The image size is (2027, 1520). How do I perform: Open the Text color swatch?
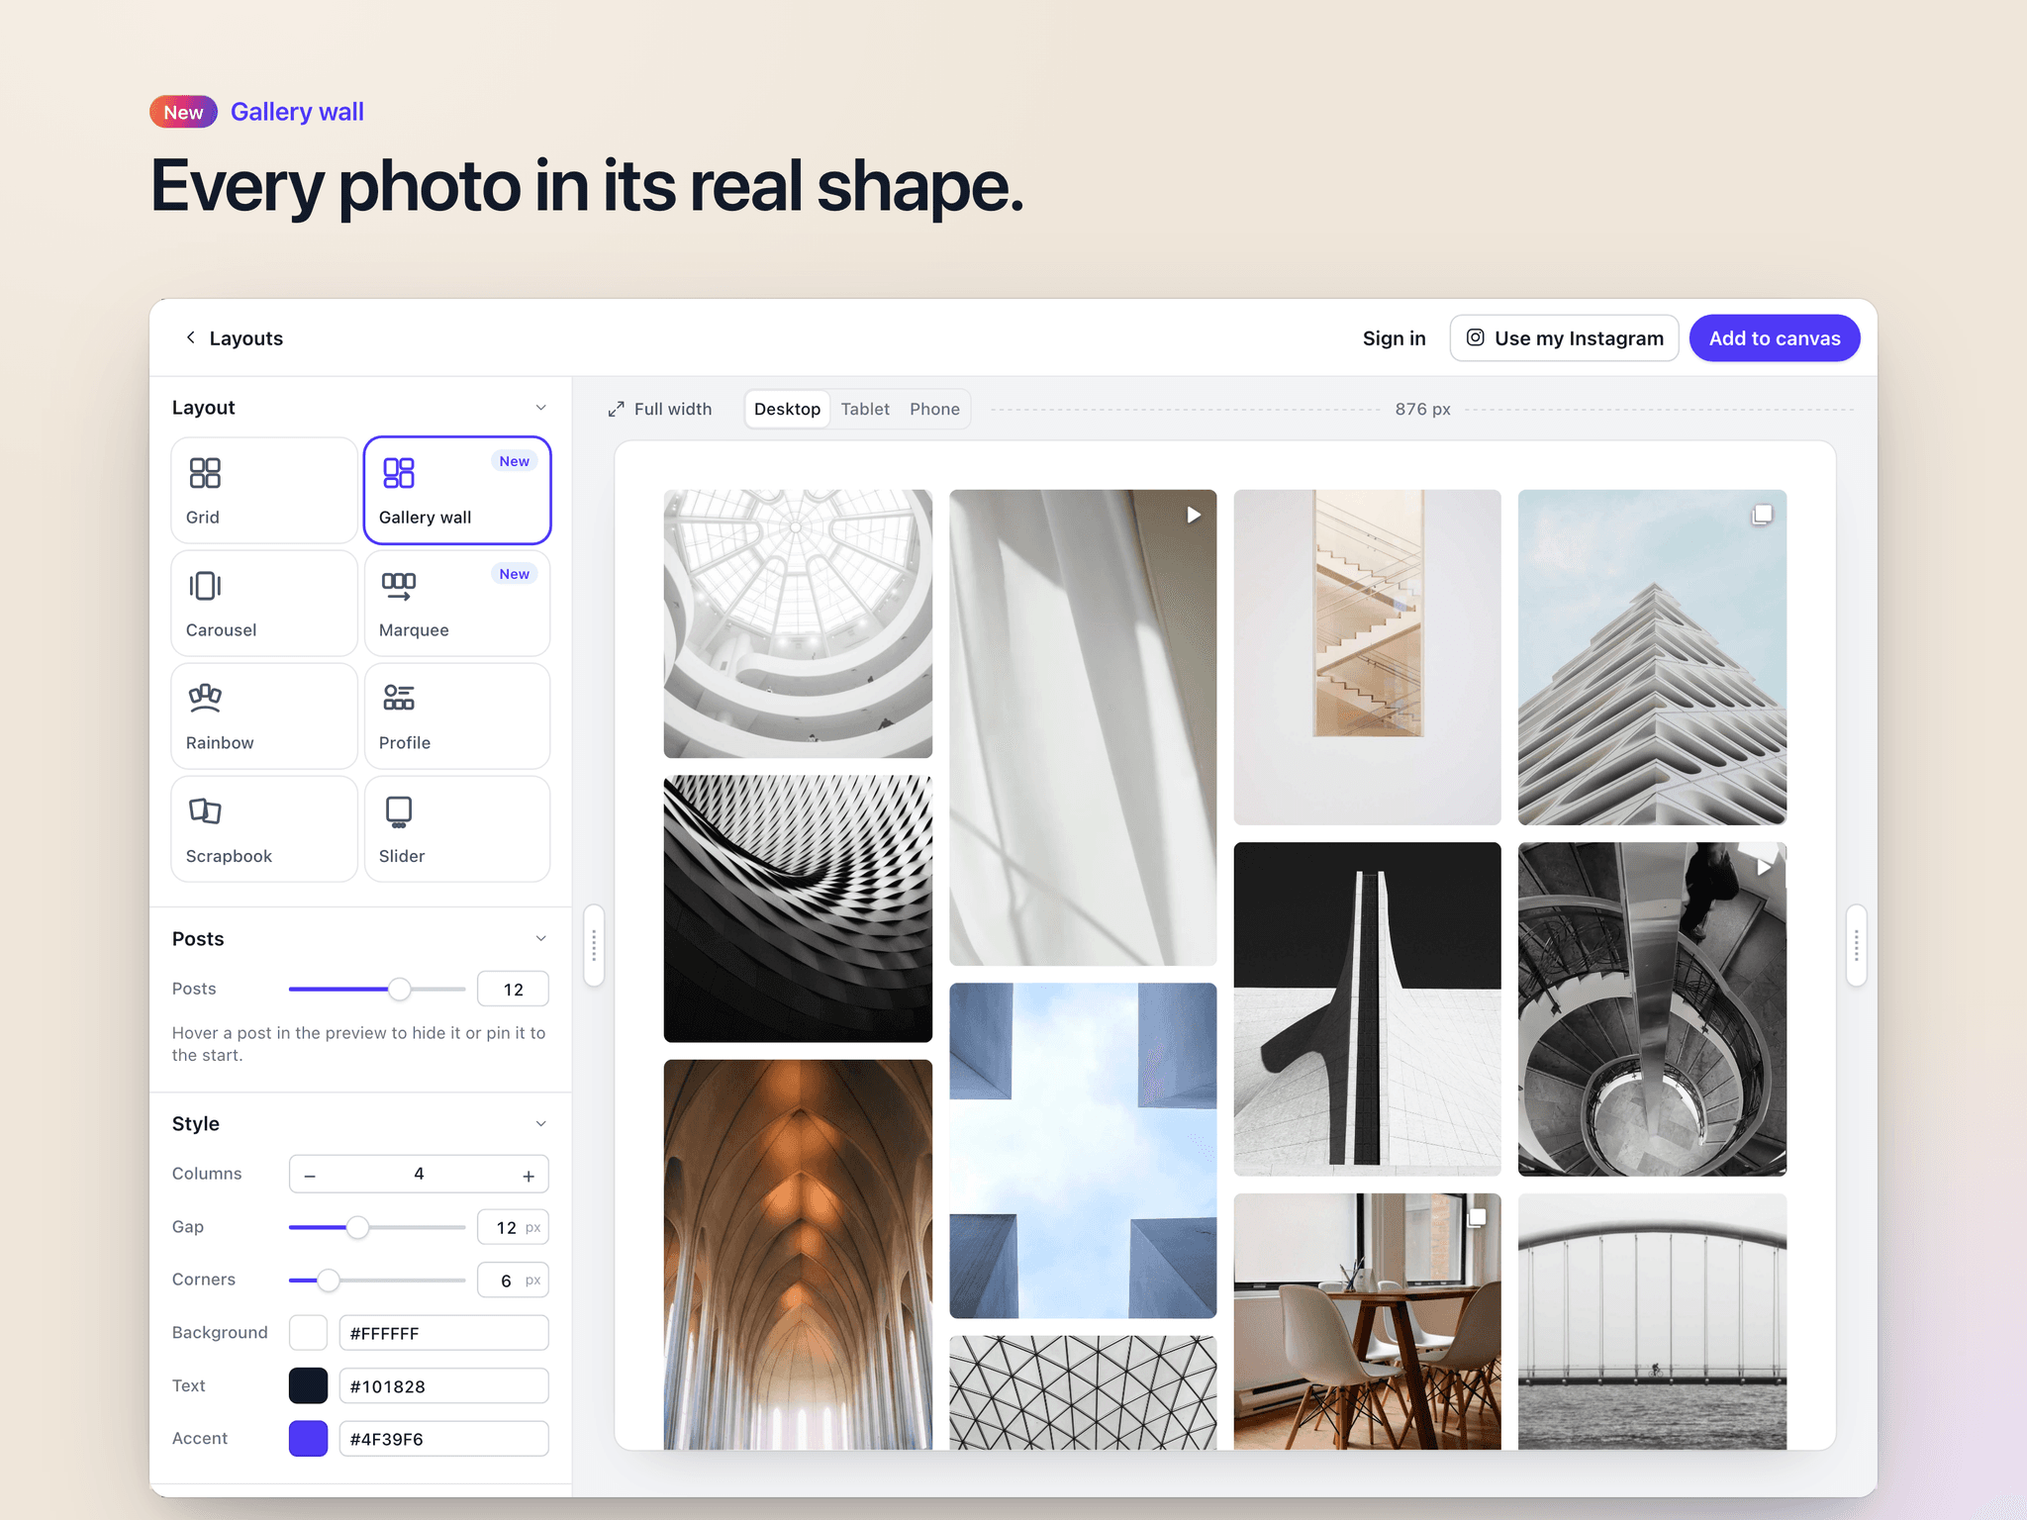pyautogui.click(x=308, y=1385)
